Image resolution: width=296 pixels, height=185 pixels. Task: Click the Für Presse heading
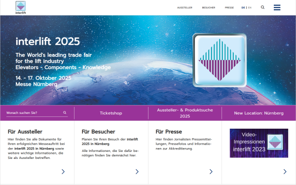point(169,132)
